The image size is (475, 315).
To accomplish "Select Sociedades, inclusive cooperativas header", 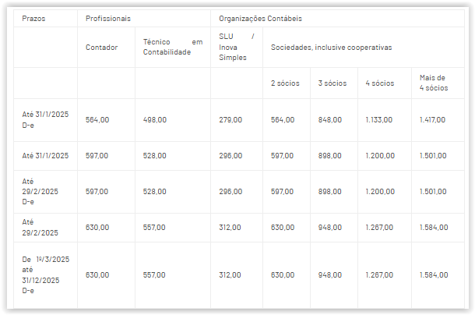I will coord(331,47).
